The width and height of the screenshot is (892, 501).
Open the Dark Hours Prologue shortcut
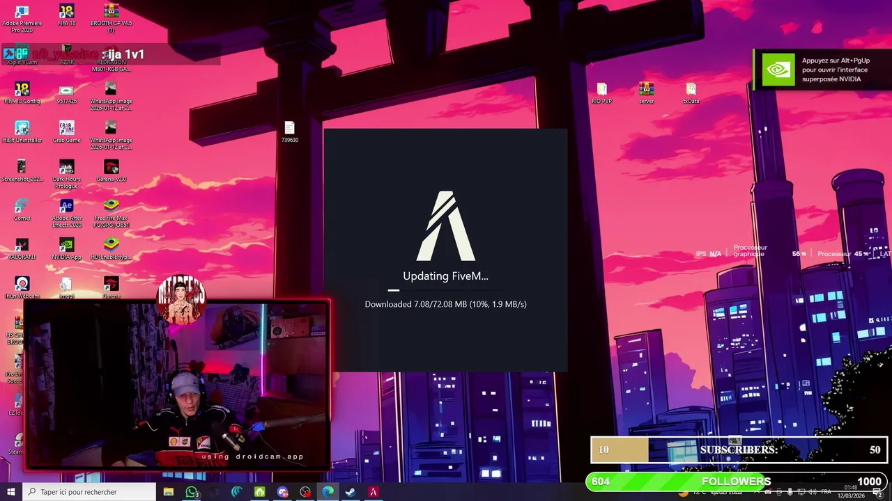(66, 175)
